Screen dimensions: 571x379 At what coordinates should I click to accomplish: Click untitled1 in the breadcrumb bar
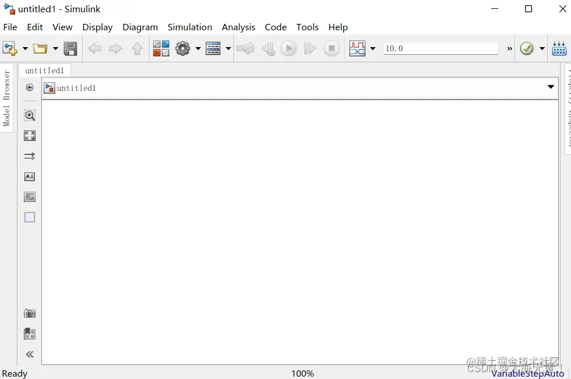click(x=76, y=88)
